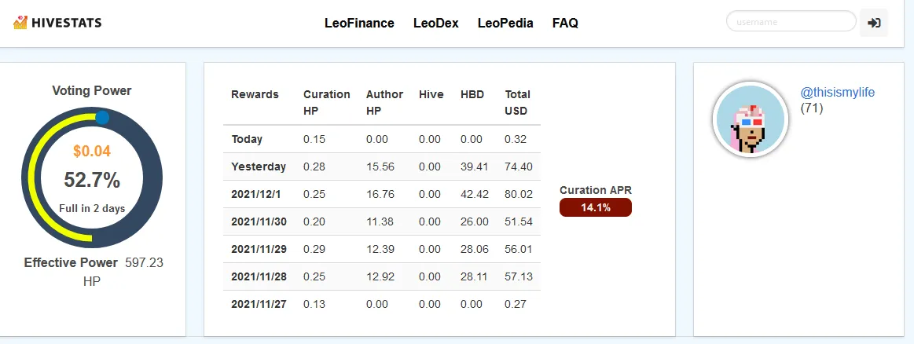Click the blue knob on voting power ring

click(102, 118)
